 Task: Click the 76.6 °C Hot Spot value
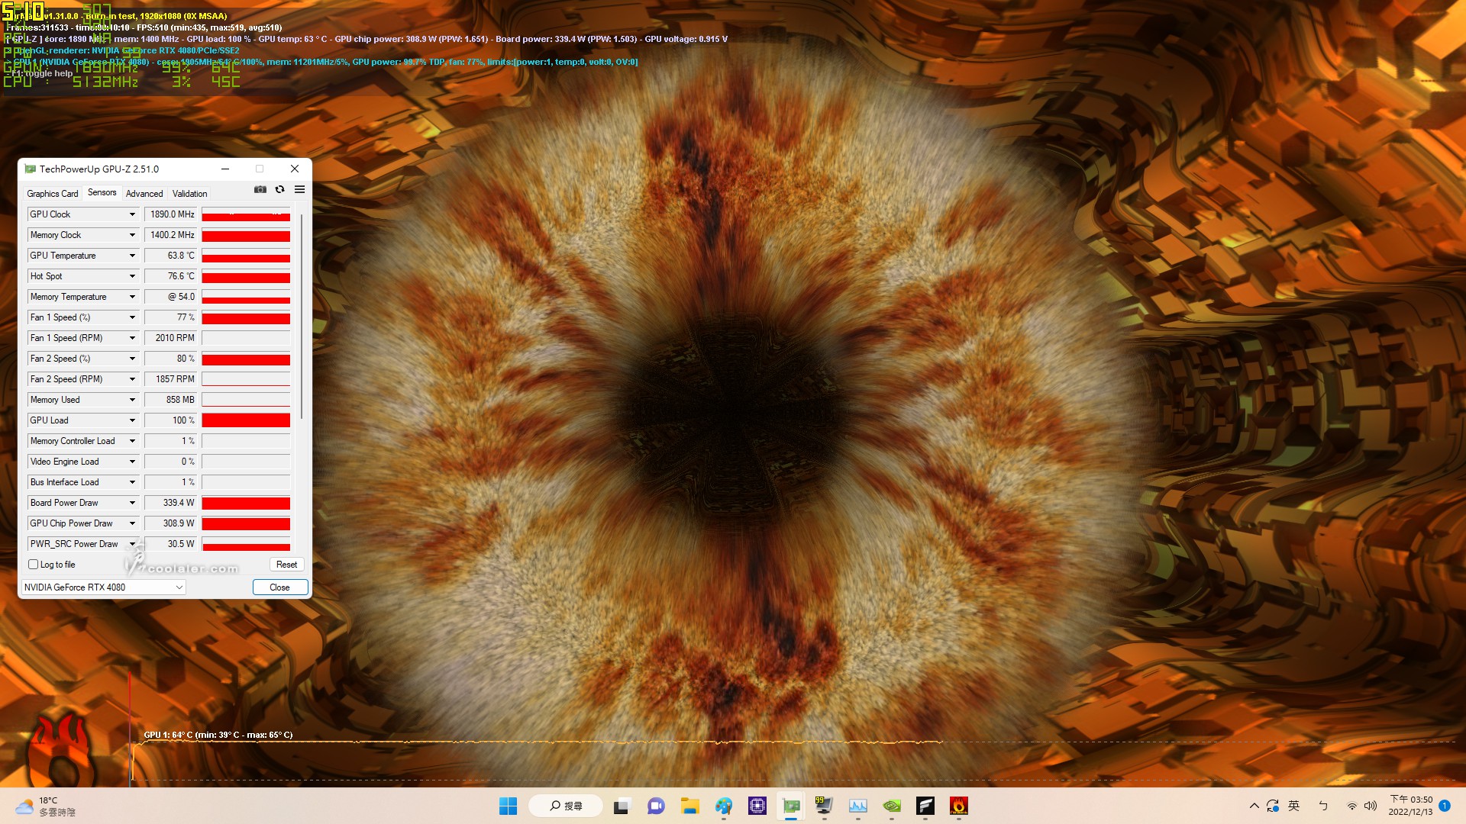(172, 276)
